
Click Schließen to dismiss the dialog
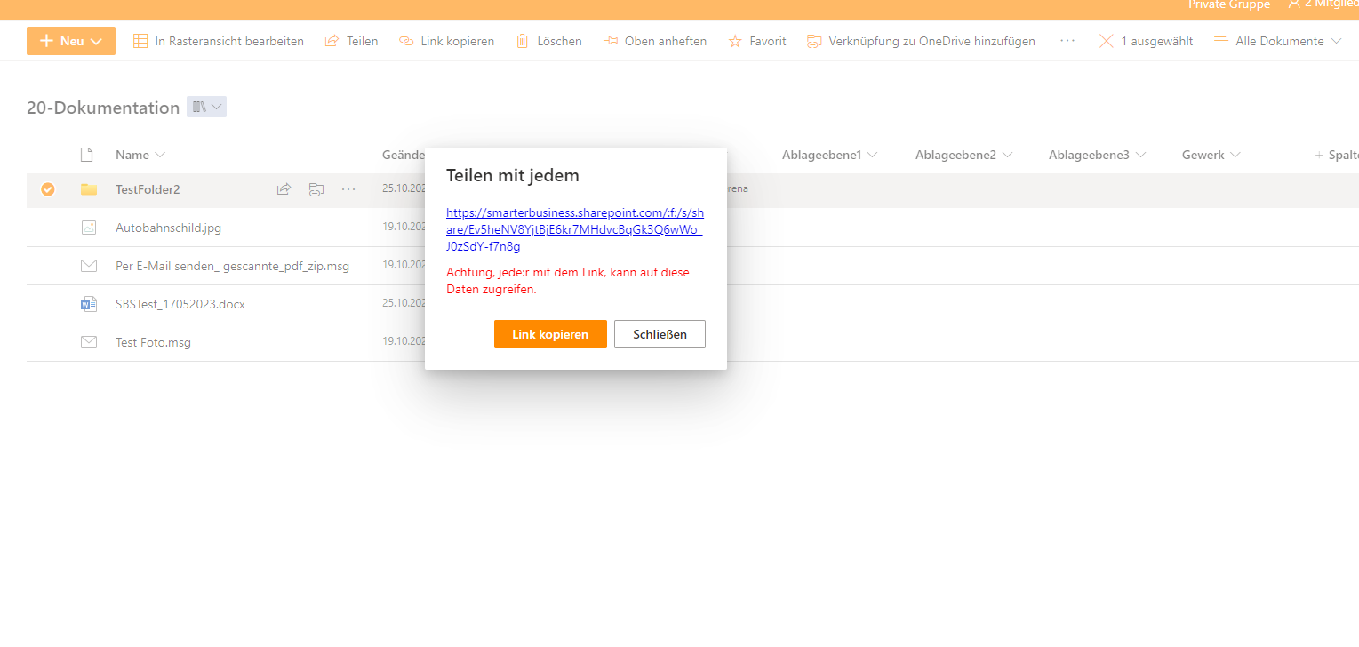660,333
